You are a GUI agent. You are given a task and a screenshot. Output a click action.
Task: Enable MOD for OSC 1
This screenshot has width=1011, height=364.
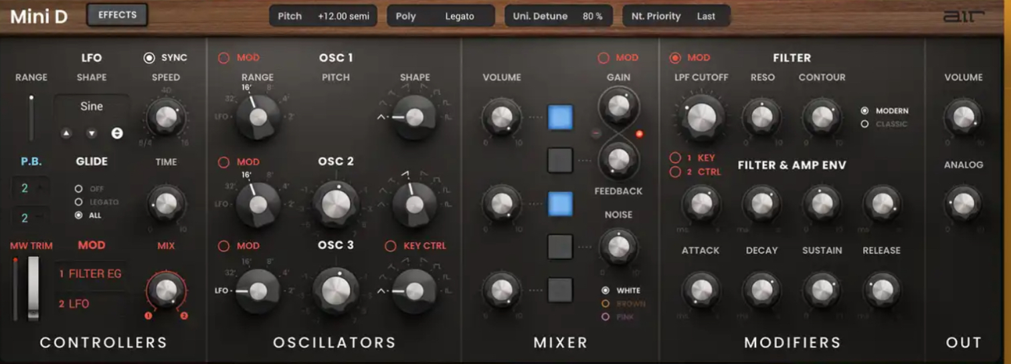click(223, 58)
